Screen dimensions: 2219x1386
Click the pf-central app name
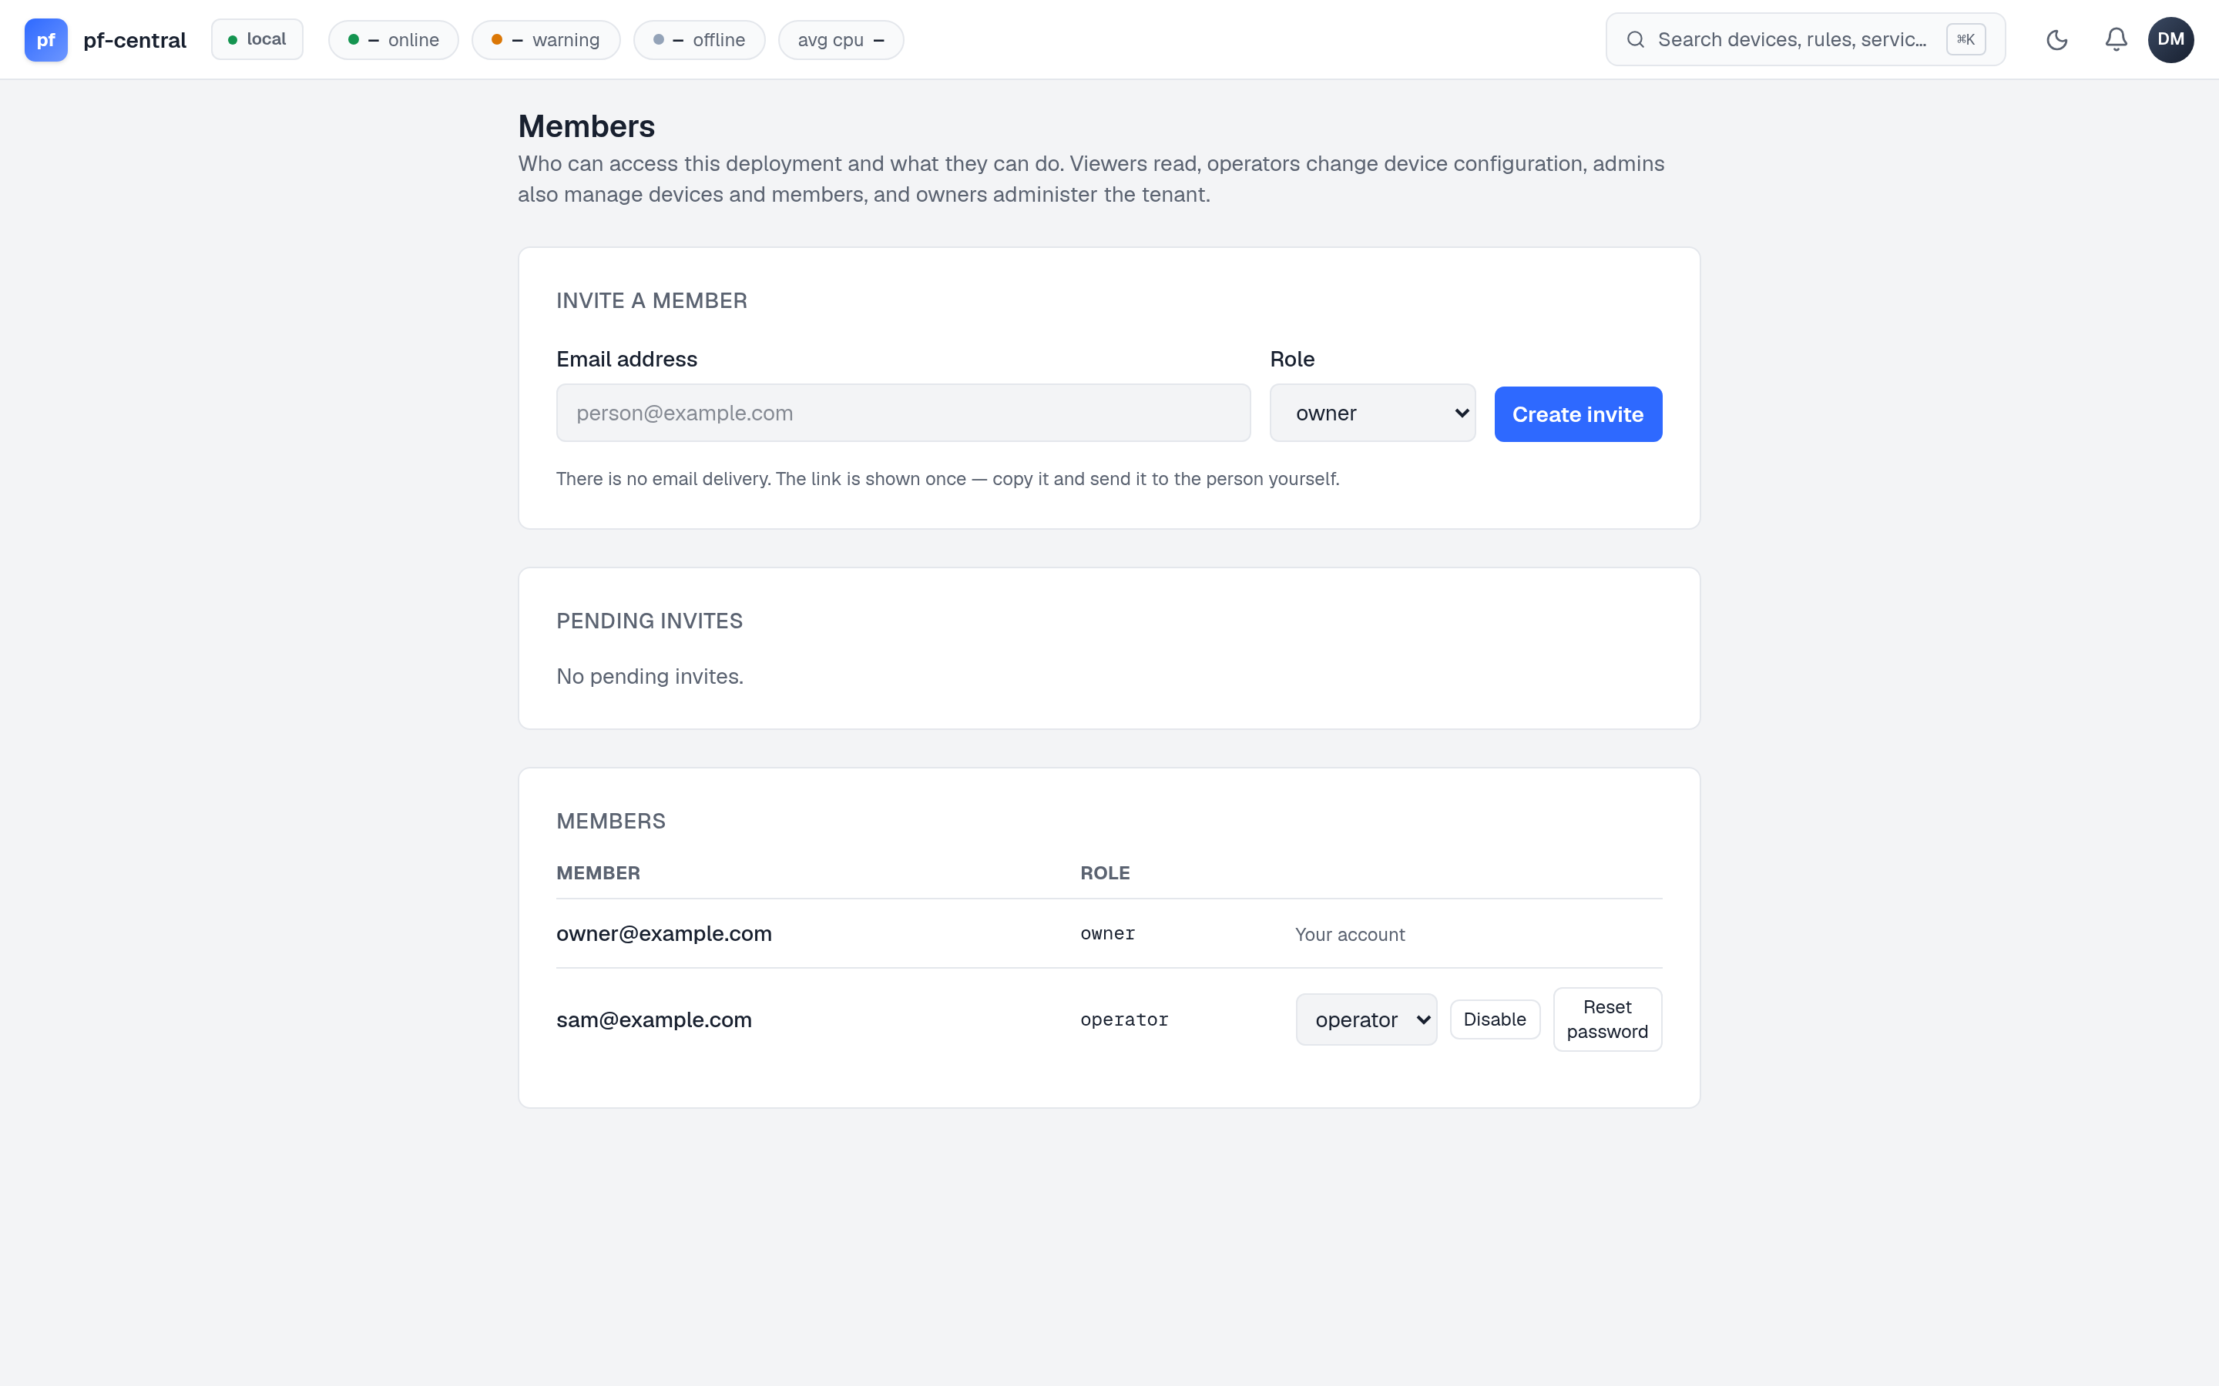[135, 40]
